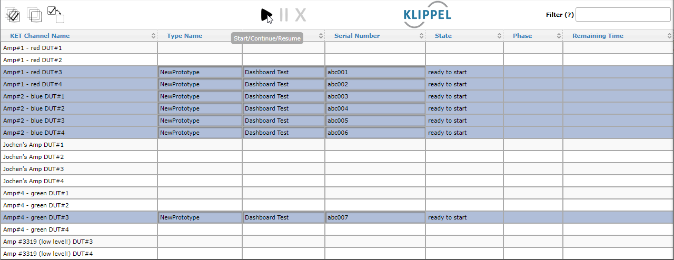Screen dimensions: 674x260
Task: Edit serial number field abc003
Action: pos(375,96)
